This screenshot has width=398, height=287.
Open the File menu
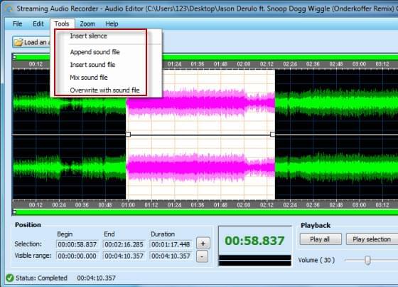pyautogui.click(x=17, y=24)
